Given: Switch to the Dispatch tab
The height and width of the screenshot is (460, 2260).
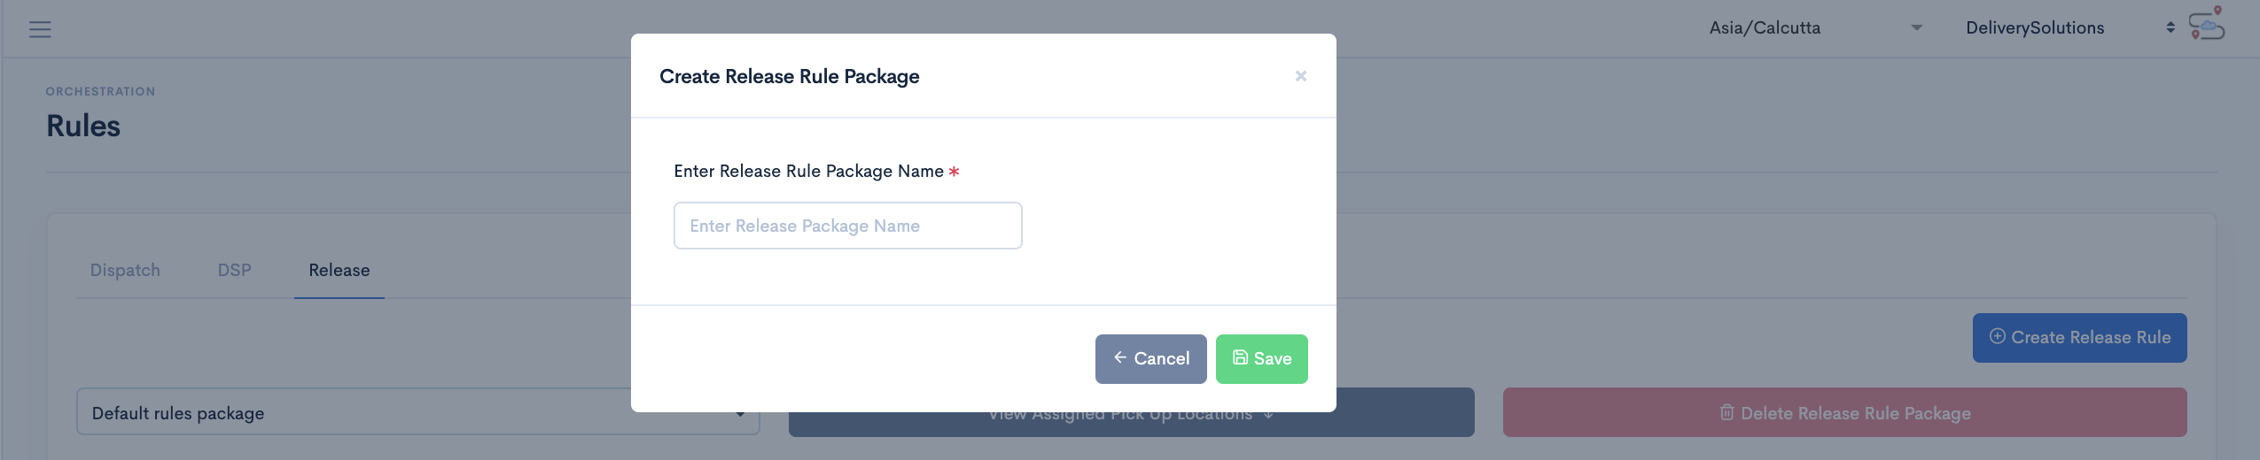Looking at the screenshot, I should 125,270.
